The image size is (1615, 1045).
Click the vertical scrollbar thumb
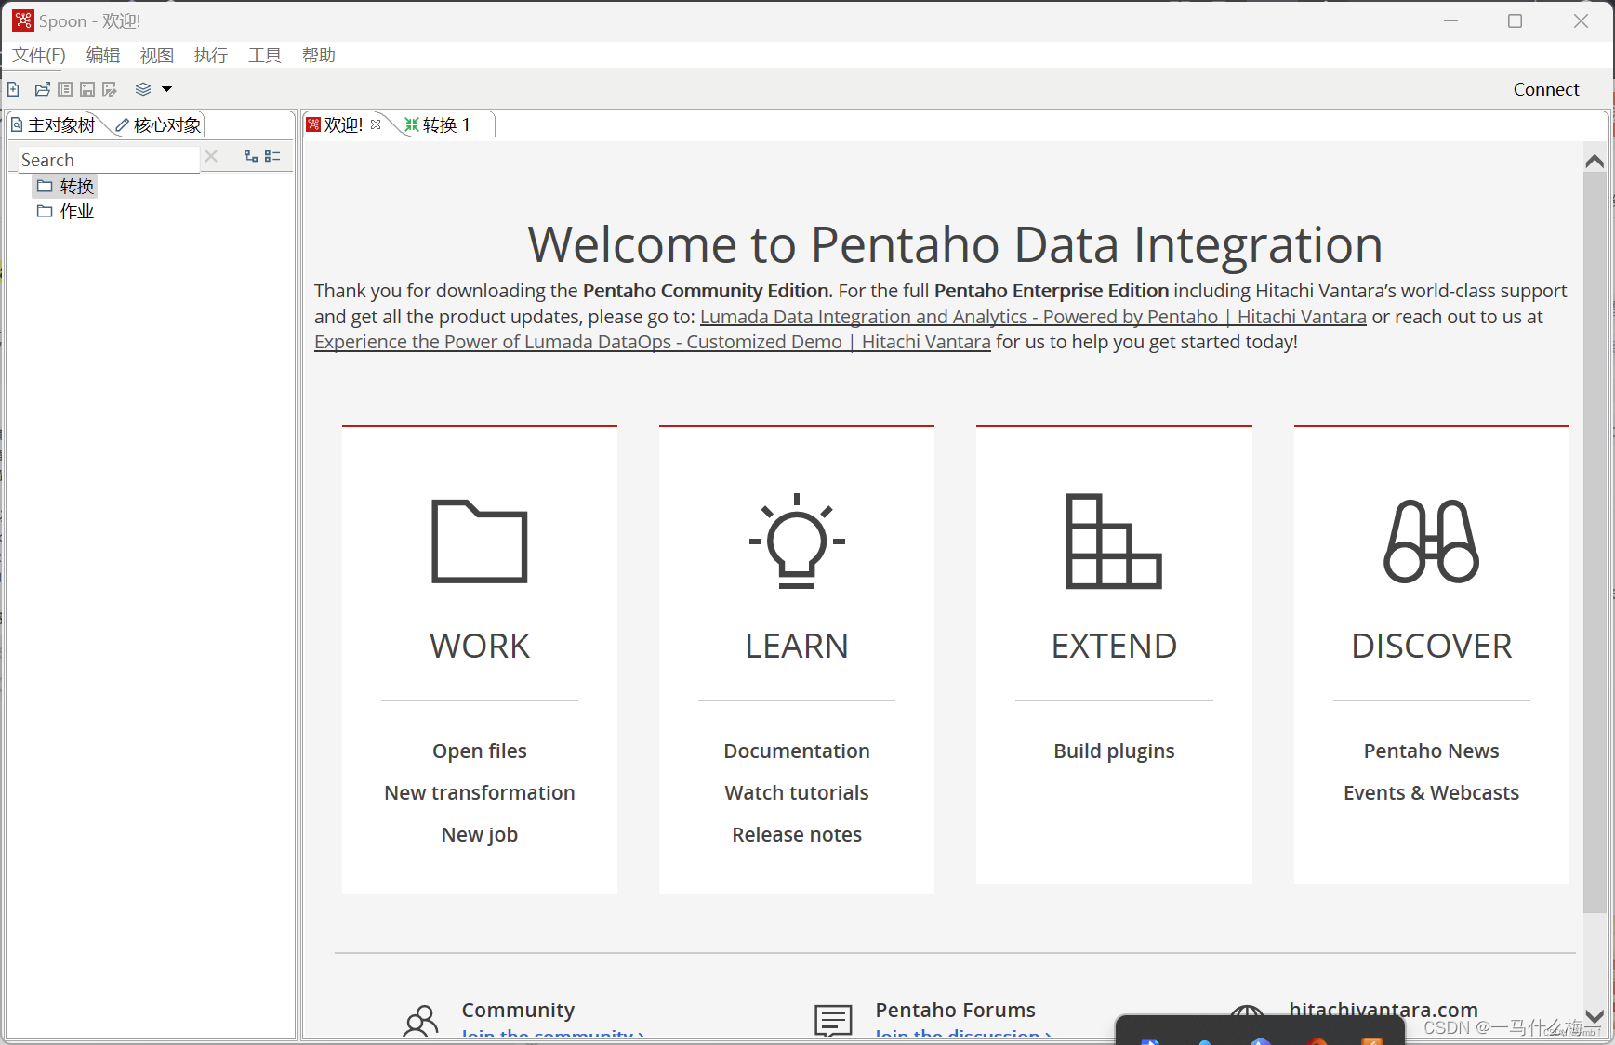[x=1595, y=542]
